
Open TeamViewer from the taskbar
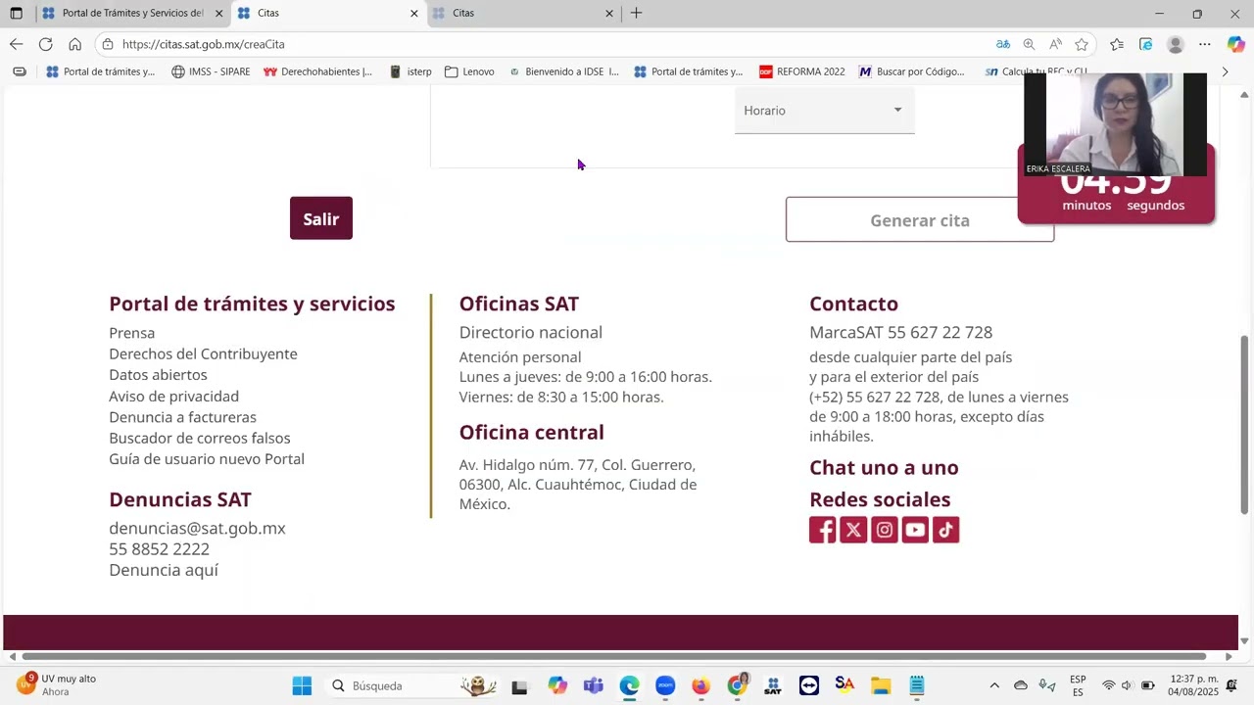coord(808,685)
